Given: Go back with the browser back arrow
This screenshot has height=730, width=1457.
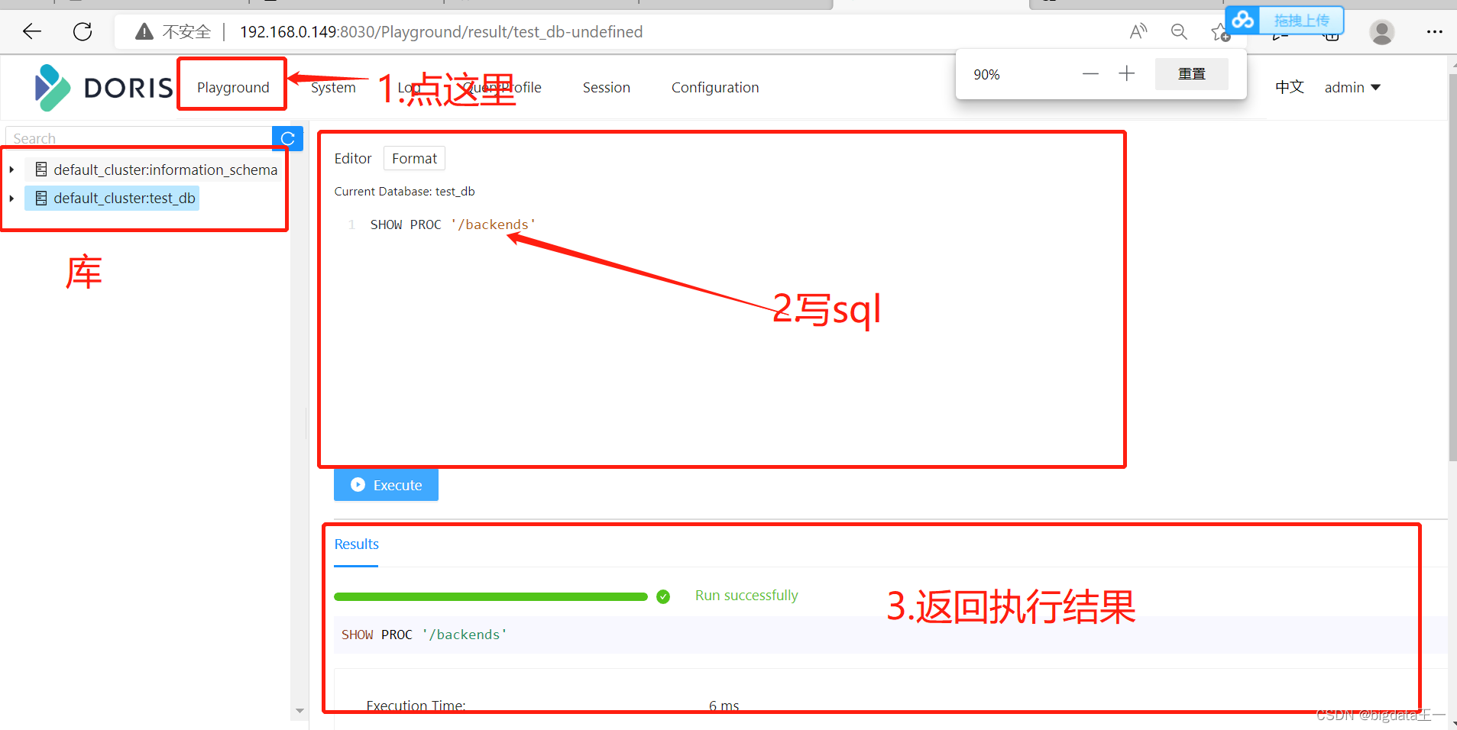Looking at the screenshot, I should [x=32, y=31].
